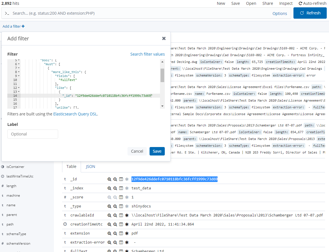This screenshot has height=252, width=329.
Task: Filter out the _type value shinydocs
Action: click(115, 206)
